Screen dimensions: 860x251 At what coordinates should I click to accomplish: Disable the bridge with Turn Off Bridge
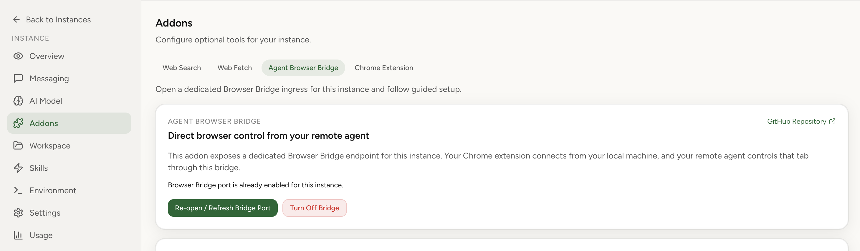point(314,208)
